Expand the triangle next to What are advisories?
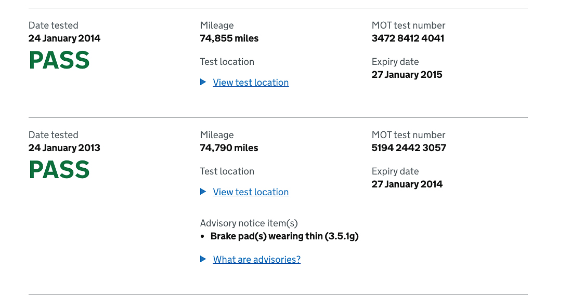This screenshot has height=297, width=571. (x=203, y=259)
